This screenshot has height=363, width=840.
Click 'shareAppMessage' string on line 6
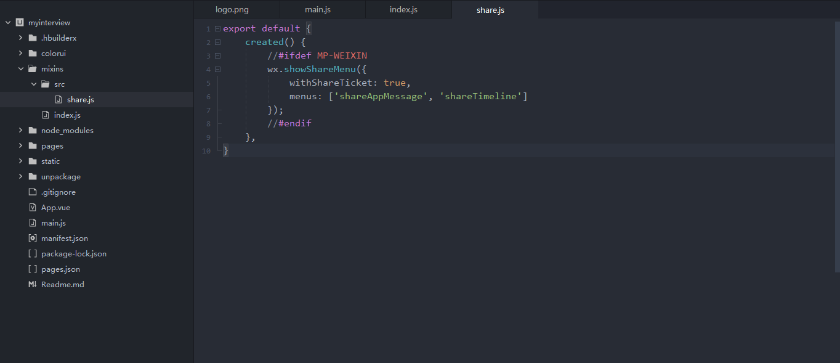pyautogui.click(x=381, y=96)
